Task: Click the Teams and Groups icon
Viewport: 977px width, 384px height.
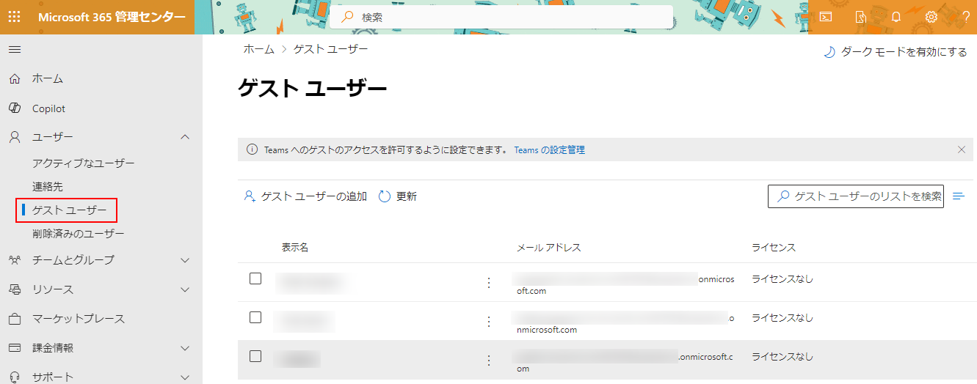Action: (x=15, y=260)
